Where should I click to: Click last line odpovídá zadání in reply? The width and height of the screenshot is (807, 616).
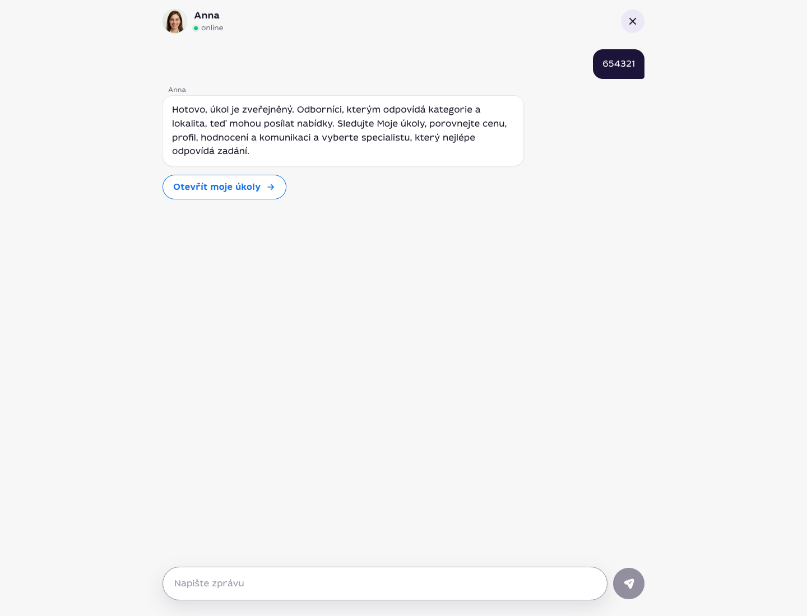pyautogui.click(x=211, y=151)
